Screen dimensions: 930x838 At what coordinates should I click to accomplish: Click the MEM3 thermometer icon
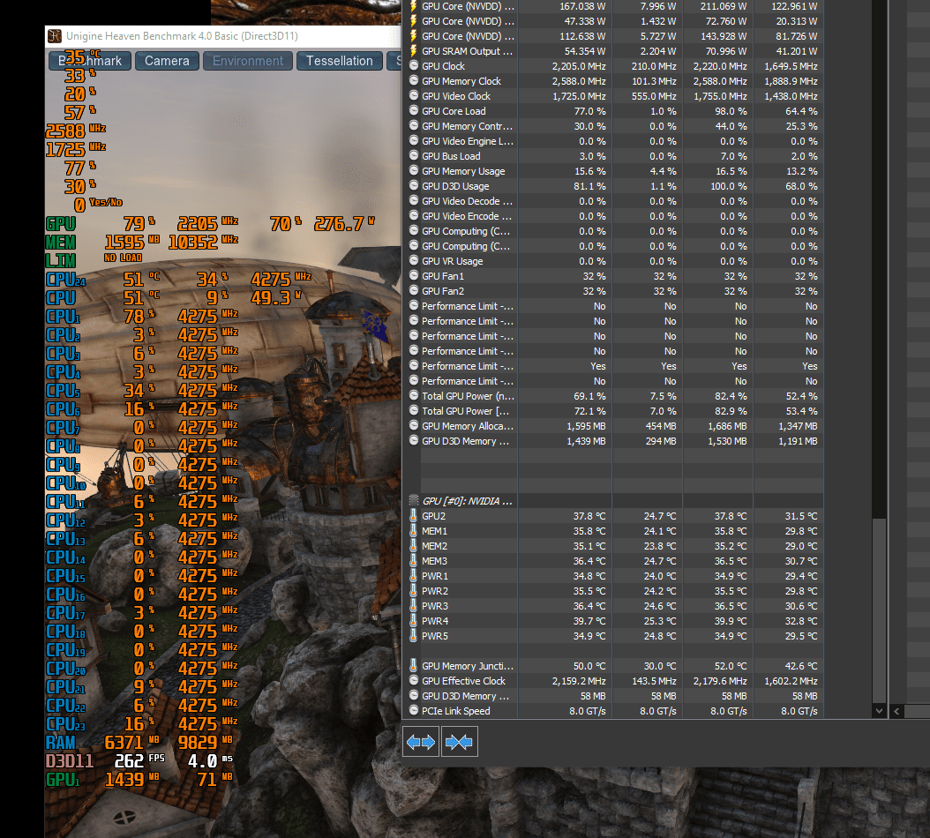tap(414, 560)
